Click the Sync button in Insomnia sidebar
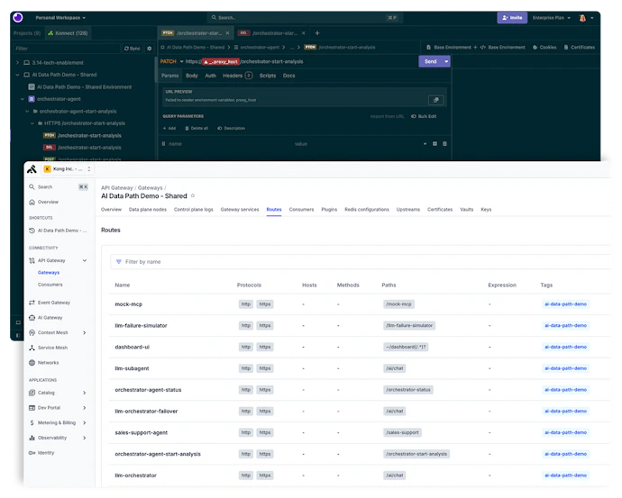 click(133, 49)
